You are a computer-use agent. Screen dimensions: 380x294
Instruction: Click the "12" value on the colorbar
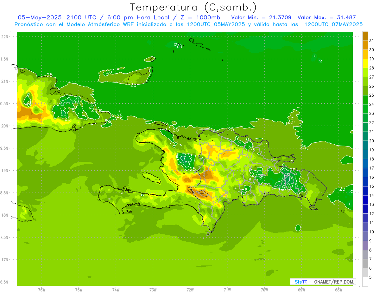[372, 214]
